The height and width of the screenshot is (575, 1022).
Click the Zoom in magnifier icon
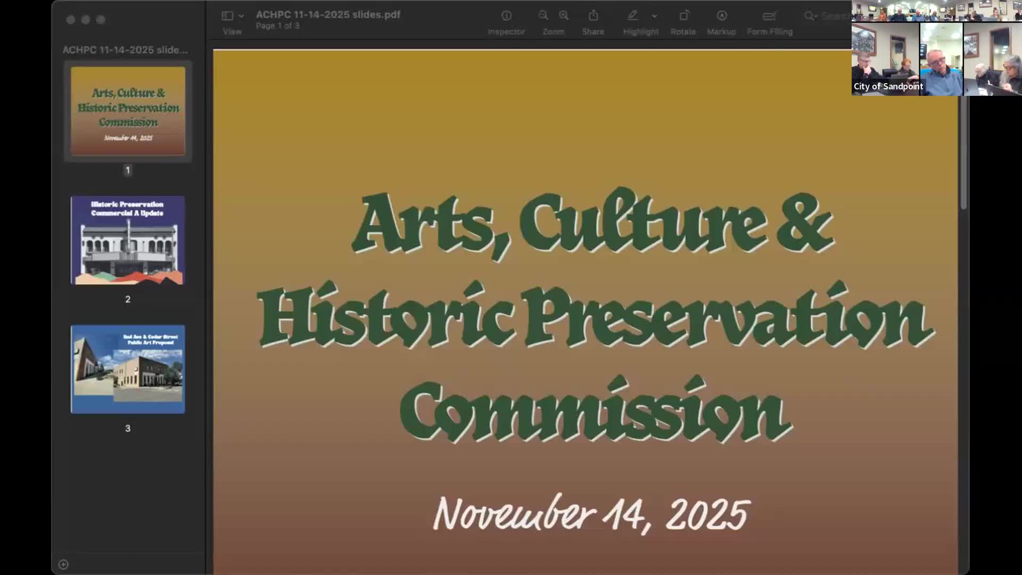(563, 15)
